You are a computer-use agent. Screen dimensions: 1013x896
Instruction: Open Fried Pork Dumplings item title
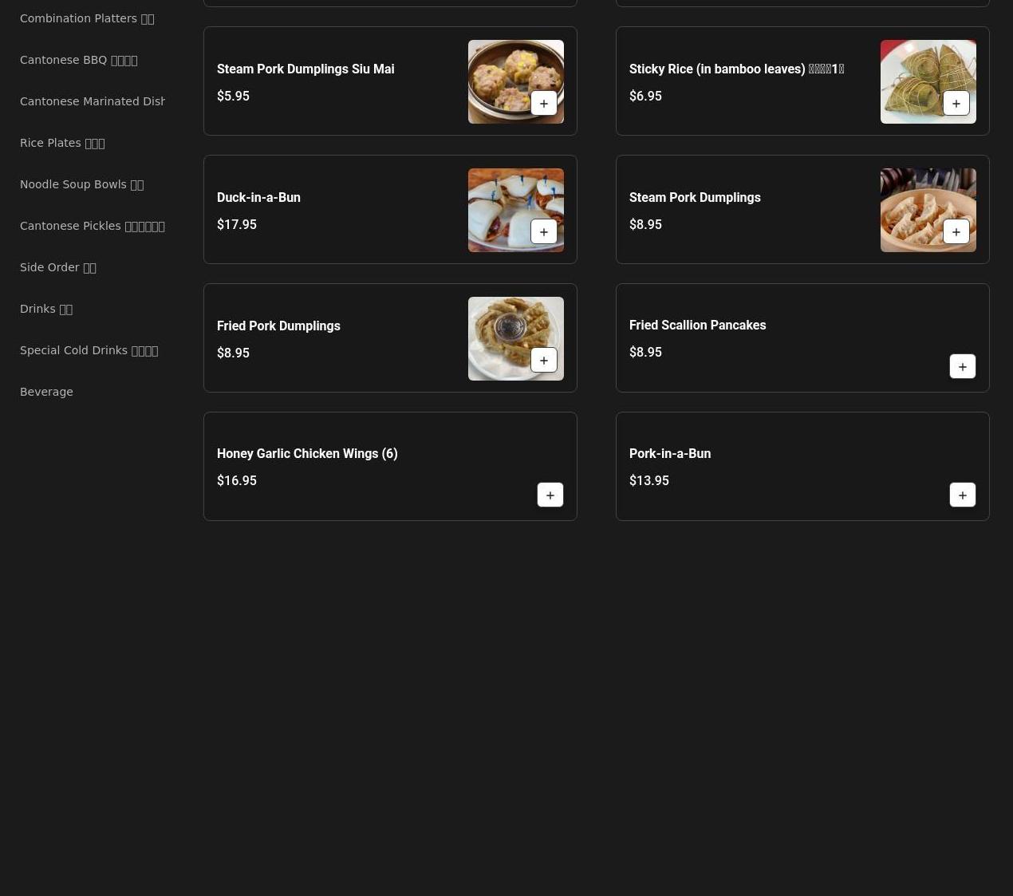(x=278, y=326)
